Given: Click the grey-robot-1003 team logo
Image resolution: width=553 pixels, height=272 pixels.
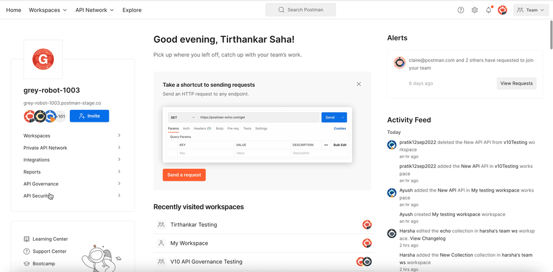Looking at the screenshot, I should point(43,59).
